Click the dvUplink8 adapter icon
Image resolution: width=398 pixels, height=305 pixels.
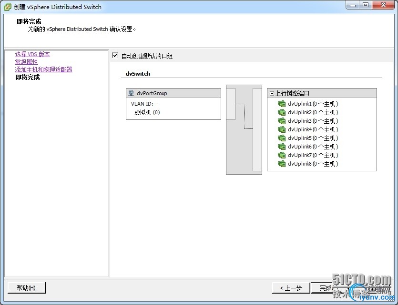[282, 164]
